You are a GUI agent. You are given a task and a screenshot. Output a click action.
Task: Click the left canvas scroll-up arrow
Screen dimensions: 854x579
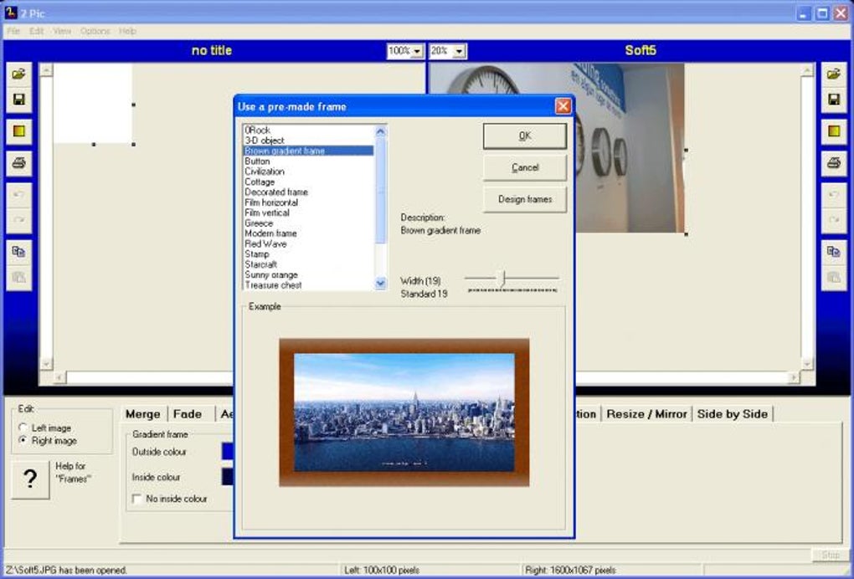coord(46,69)
